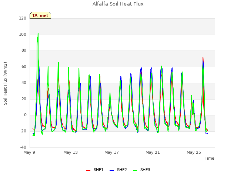
Task: Toggle the SHF3 legend entry
Action: [x=141, y=170]
